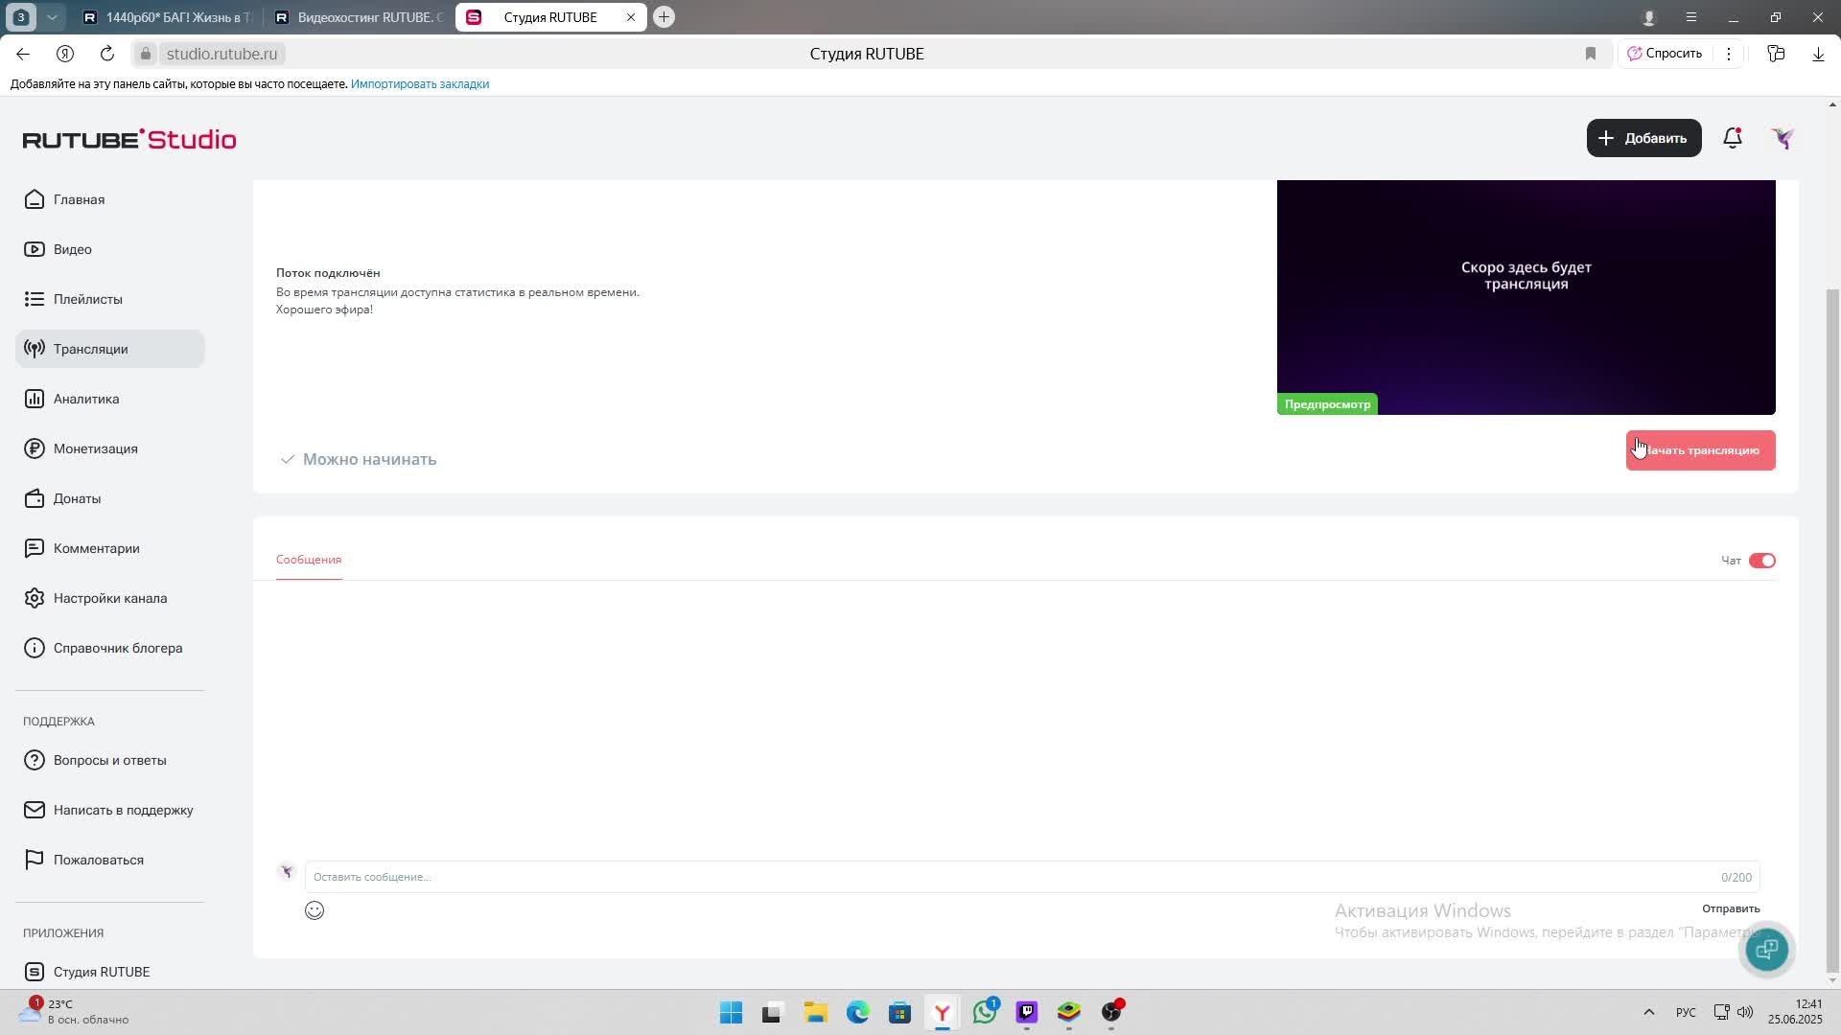The height and width of the screenshot is (1035, 1841).
Task: Click Отправить to send message
Action: coord(1731,908)
